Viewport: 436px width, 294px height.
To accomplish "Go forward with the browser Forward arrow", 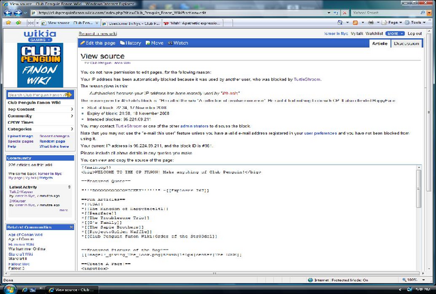I will (x=18, y=13).
